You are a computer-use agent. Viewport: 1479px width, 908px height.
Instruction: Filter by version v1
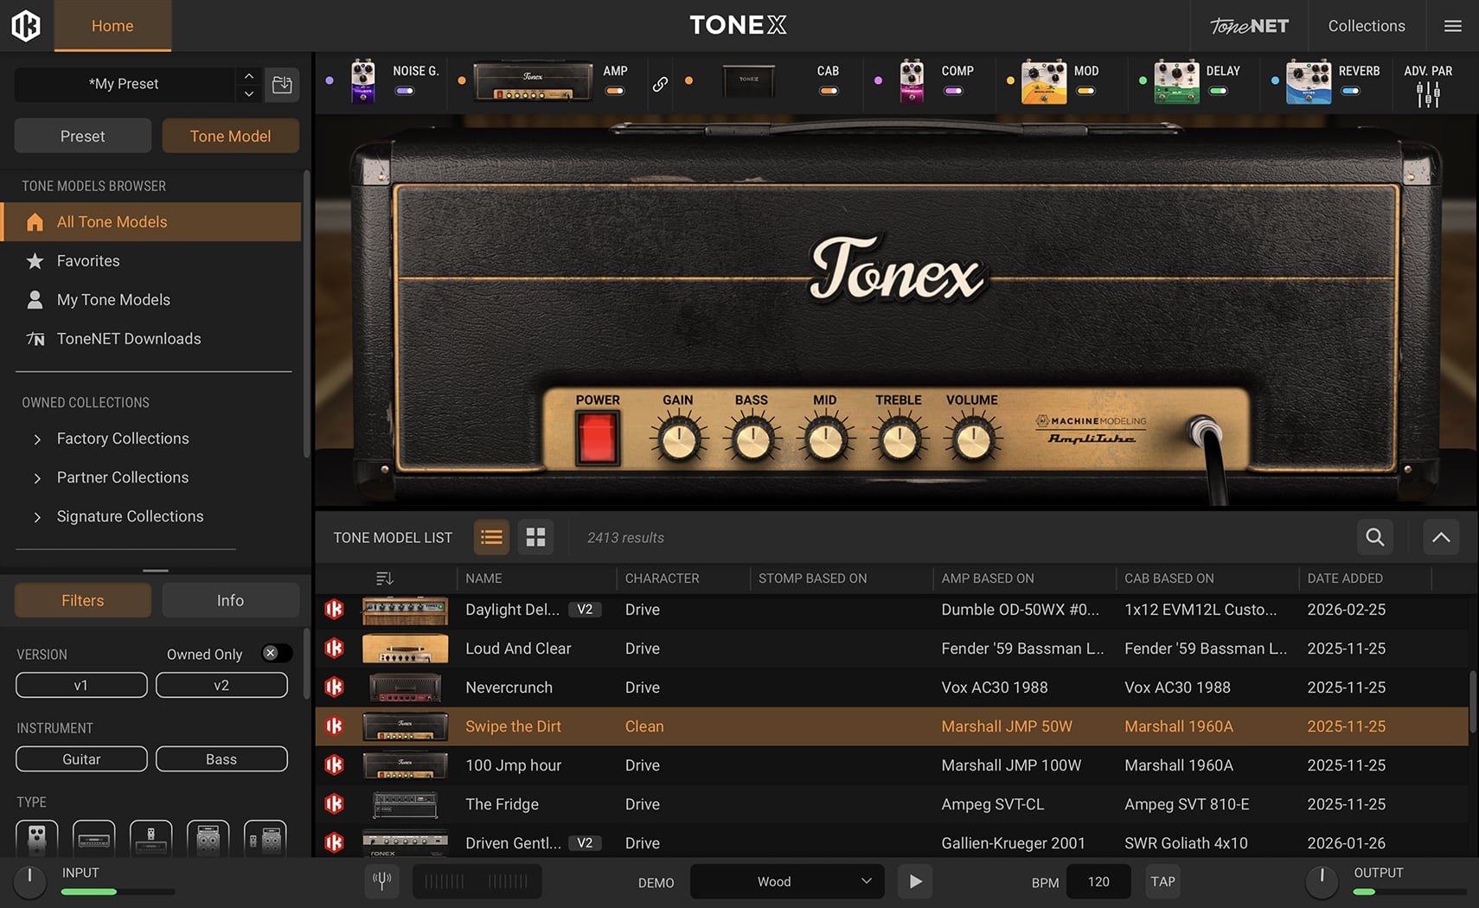81,685
